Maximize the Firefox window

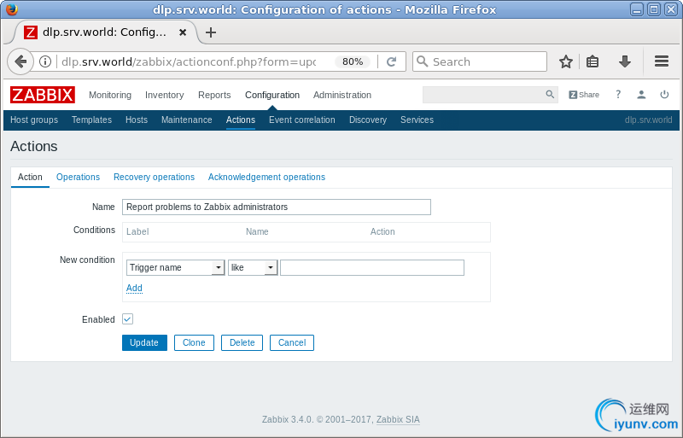point(653,9)
